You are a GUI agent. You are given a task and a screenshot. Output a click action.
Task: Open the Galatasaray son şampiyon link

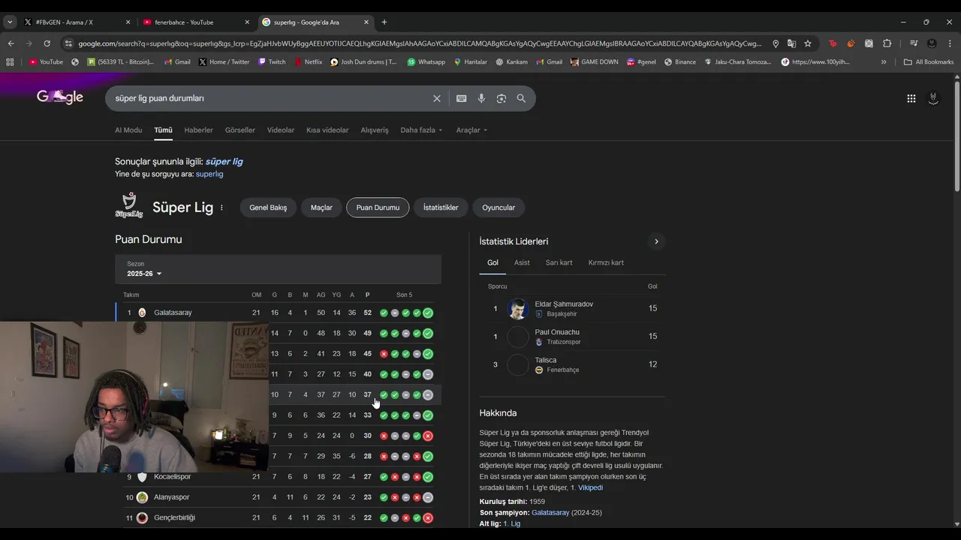[550, 513]
